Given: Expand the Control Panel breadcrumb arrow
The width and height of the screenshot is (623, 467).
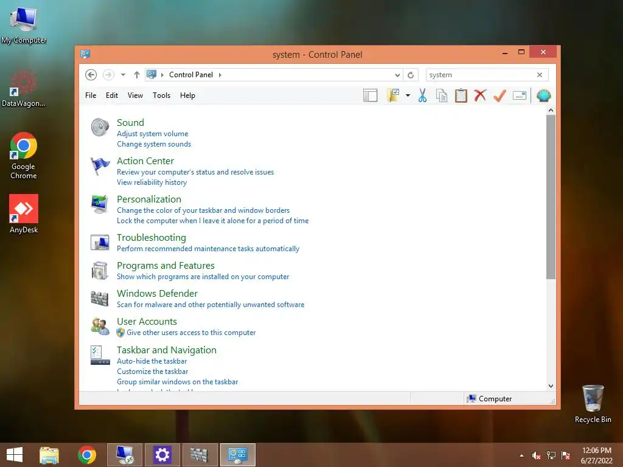Looking at the screenshot, I should 220,75.
